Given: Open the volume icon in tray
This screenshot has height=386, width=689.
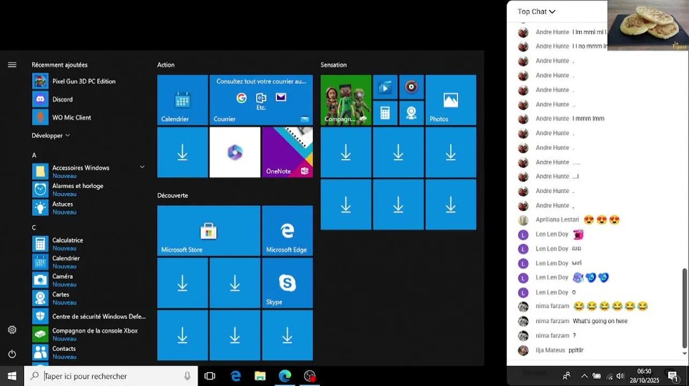Looking at the screenshot, I should click(x=621, y=376).
